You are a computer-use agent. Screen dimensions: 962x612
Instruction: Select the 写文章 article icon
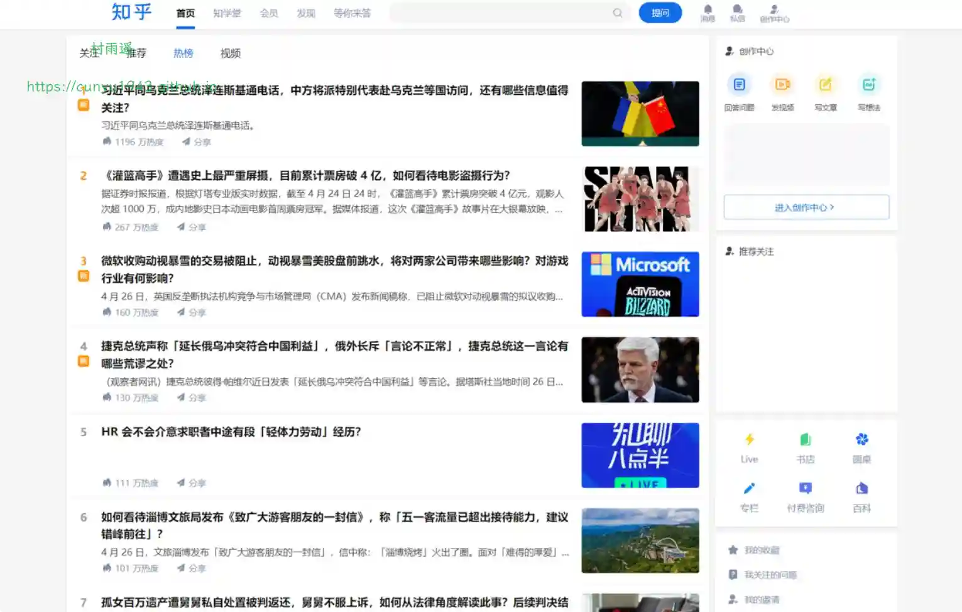pyautogui.click(x=825, y=85)
